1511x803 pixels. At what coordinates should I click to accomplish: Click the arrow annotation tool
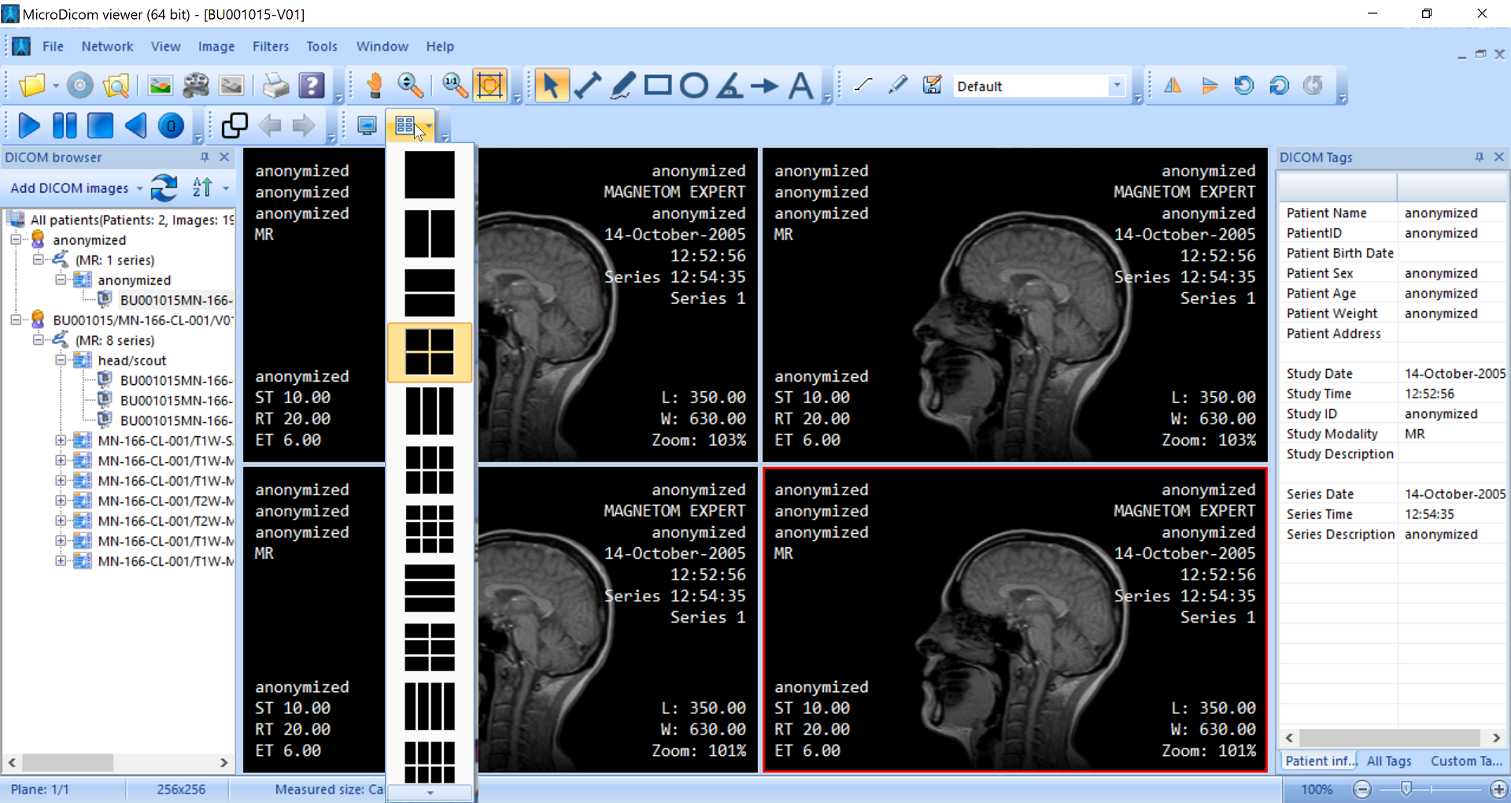(x=763, y=85)
